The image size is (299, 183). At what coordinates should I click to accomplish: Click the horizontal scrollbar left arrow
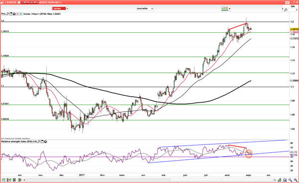pyautogui.click(x=24, y=180)
